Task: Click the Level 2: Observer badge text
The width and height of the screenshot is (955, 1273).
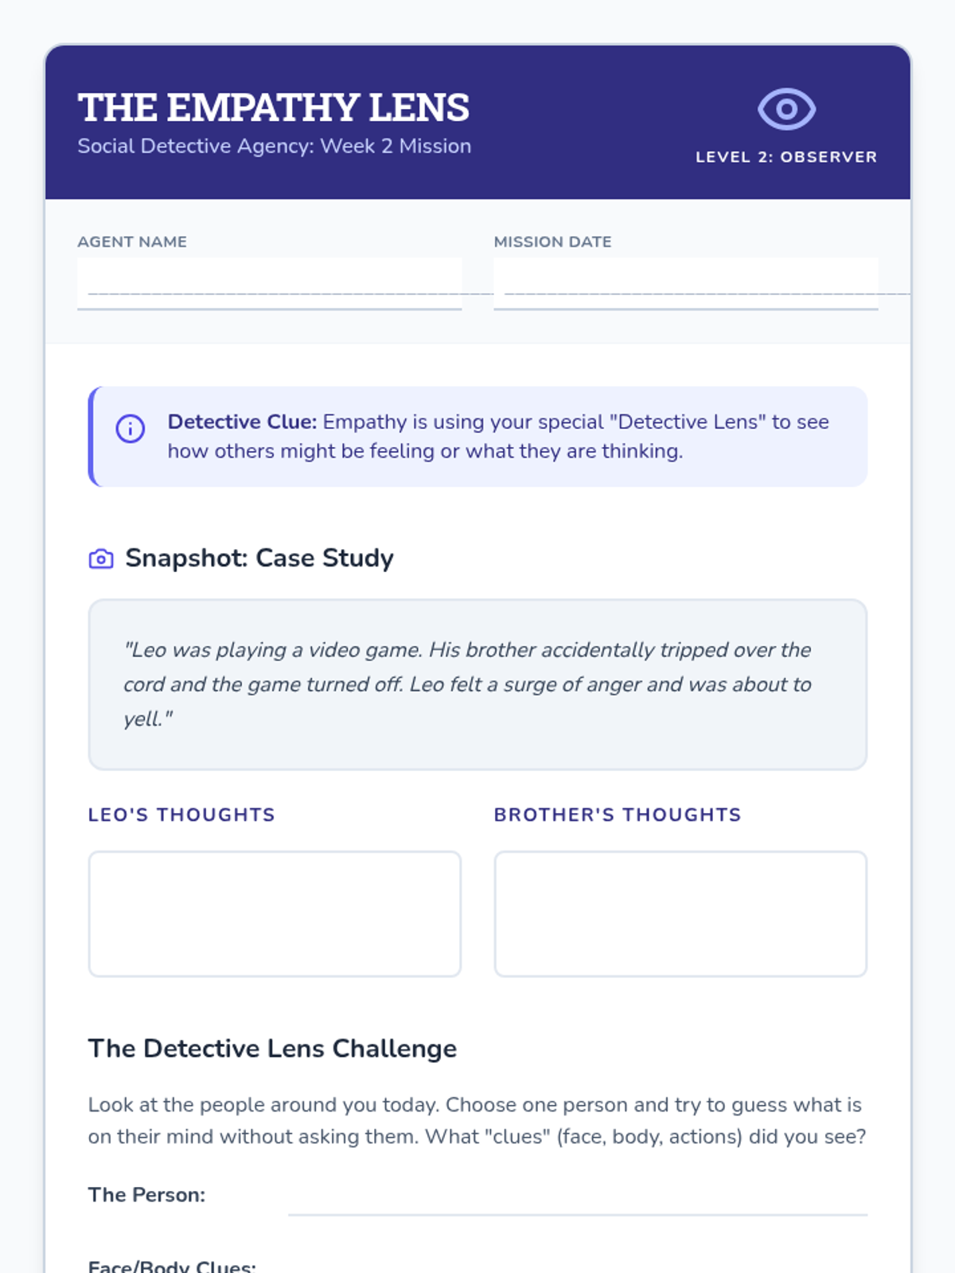Action: 786,157
